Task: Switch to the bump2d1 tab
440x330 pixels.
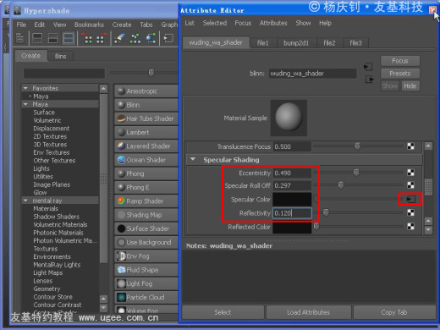Action: [296, 43]
